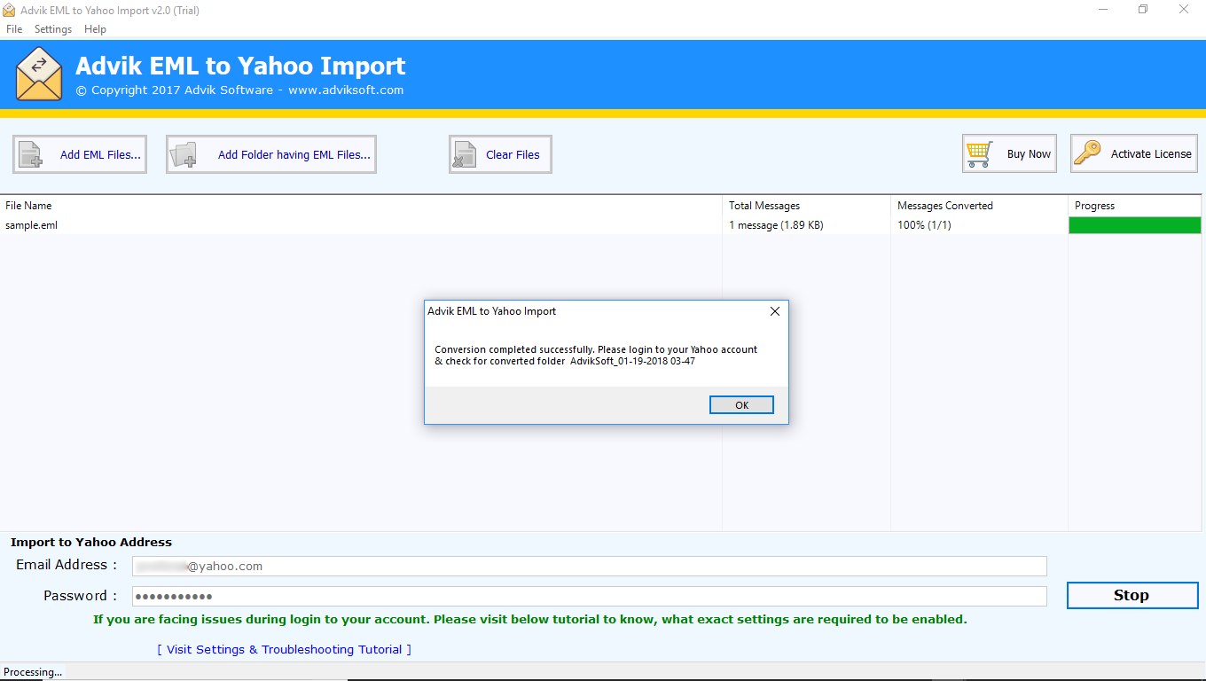Image resolution: width=1206 pixels, height=681 pixels.
Task: Close the conversion completed dialog
Action: click(x=774, y=311)
